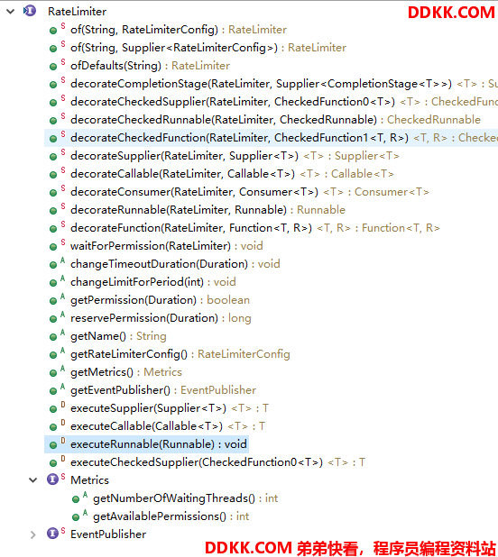
Task: Click the EventPublisher interface icon
Action: pos(52,534)
